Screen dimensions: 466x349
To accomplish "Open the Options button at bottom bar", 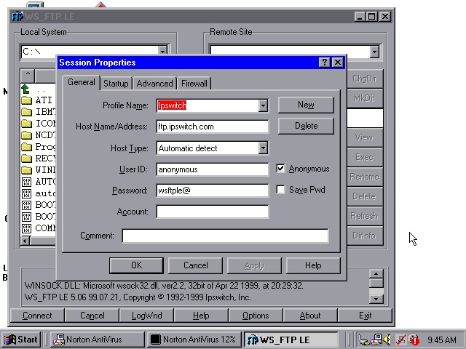I will (256, 316).
